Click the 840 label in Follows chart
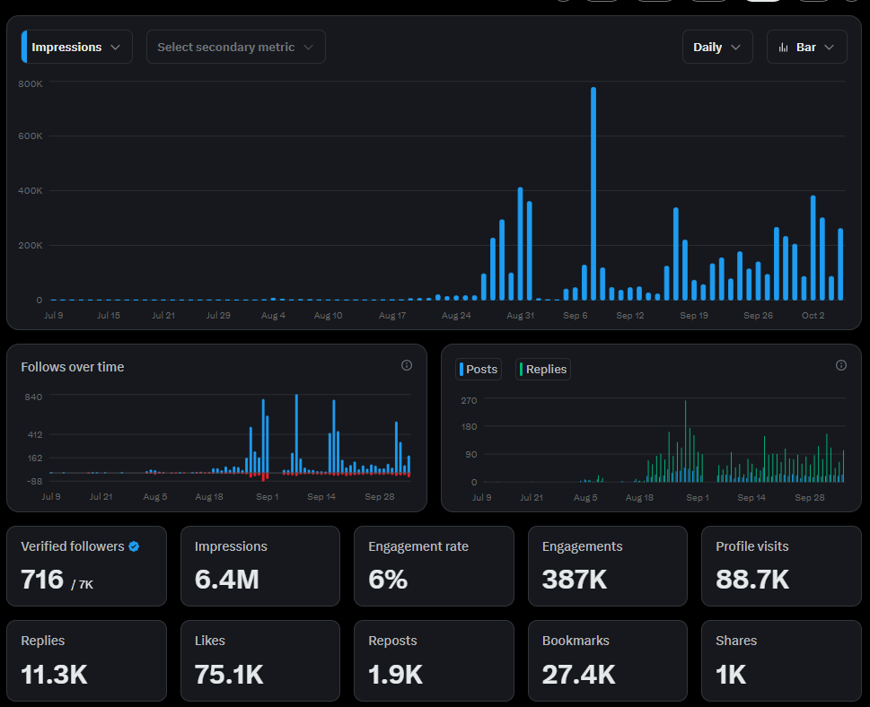The width and height of the screenshot is (870, 707). click(33, 397)
